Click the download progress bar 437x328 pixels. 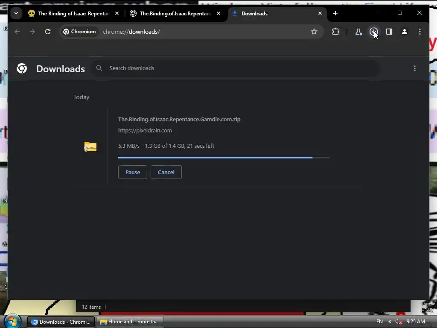point(224,158)
